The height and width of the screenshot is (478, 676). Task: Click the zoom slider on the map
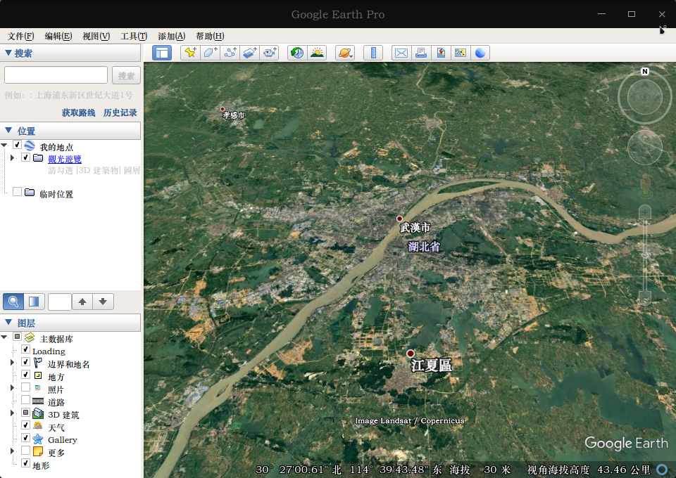(645, 256)
